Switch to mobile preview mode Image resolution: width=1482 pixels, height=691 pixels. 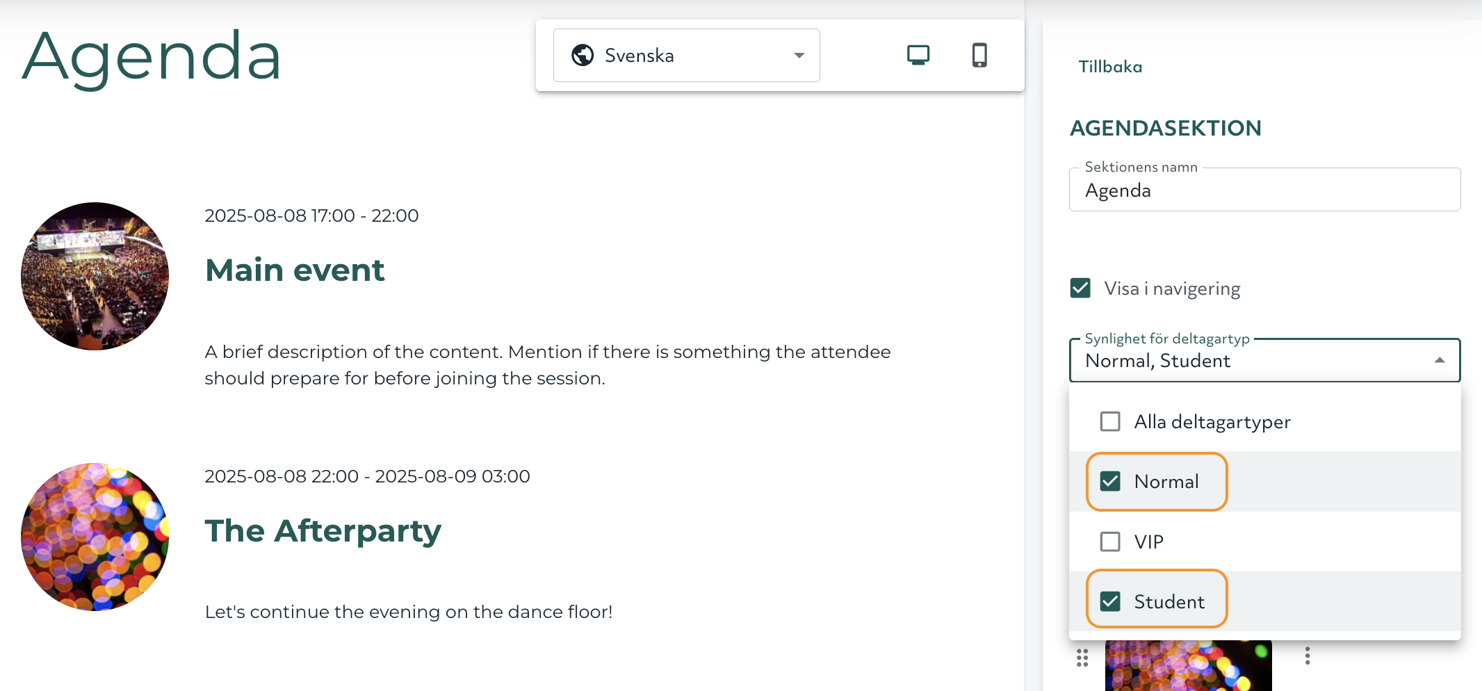pos(981,55)
